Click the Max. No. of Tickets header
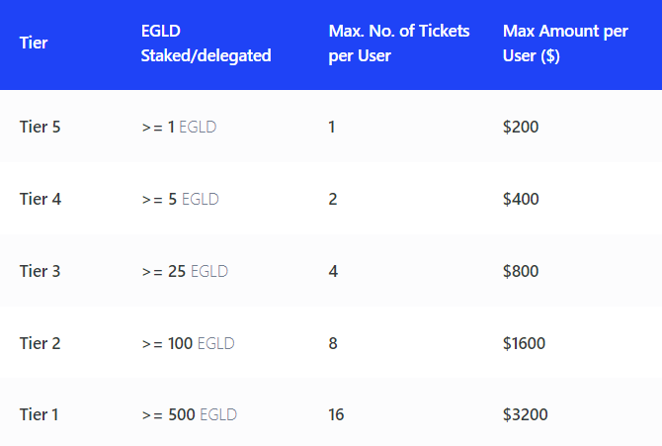Viewport: 662px width, 446px height. click(399, 44)
